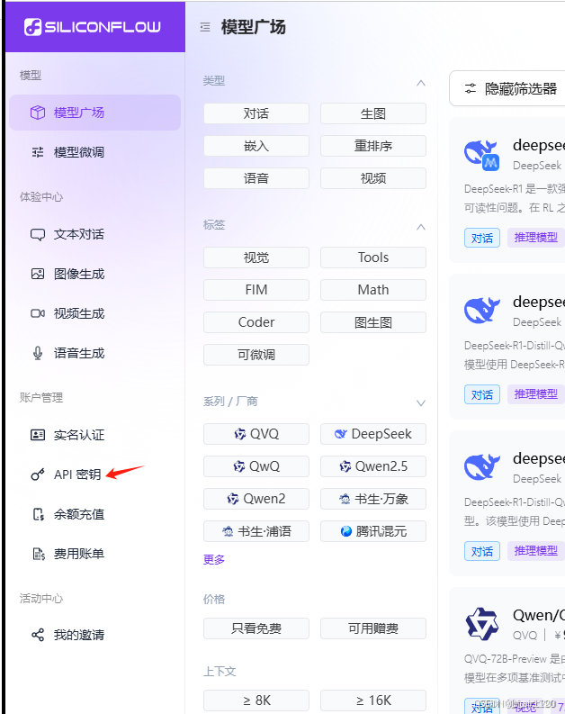Click the 语音生成 microphone icon
Screen dimensions: 565x714
tap(38, 353)
